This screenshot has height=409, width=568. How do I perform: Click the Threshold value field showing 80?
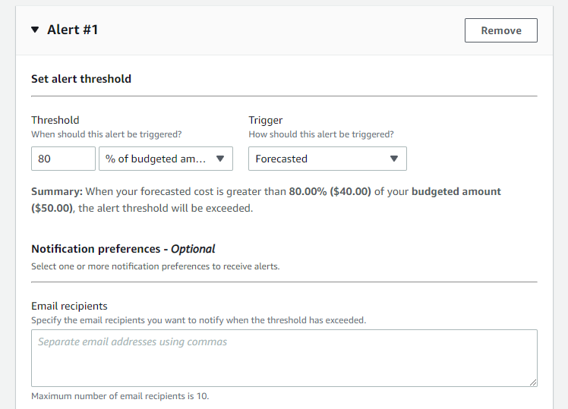63,159
